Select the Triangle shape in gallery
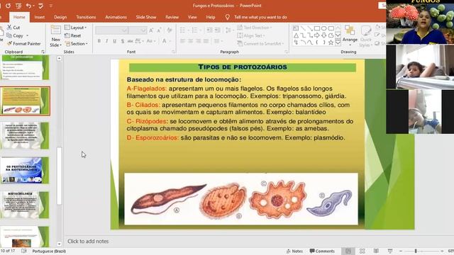This screenshot has width=454, height=255. click(x=296, y=35)
